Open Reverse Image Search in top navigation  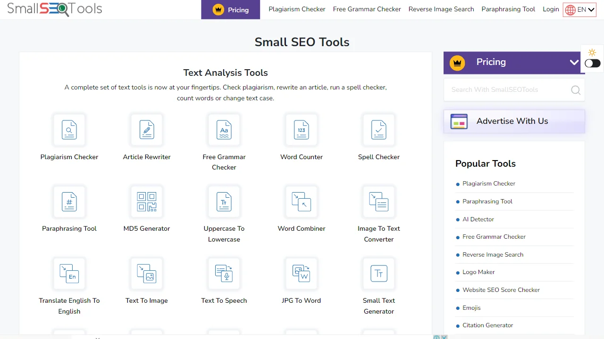click(x=441, y=9)
